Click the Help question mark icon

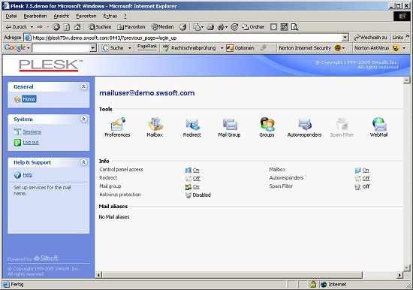17,175
